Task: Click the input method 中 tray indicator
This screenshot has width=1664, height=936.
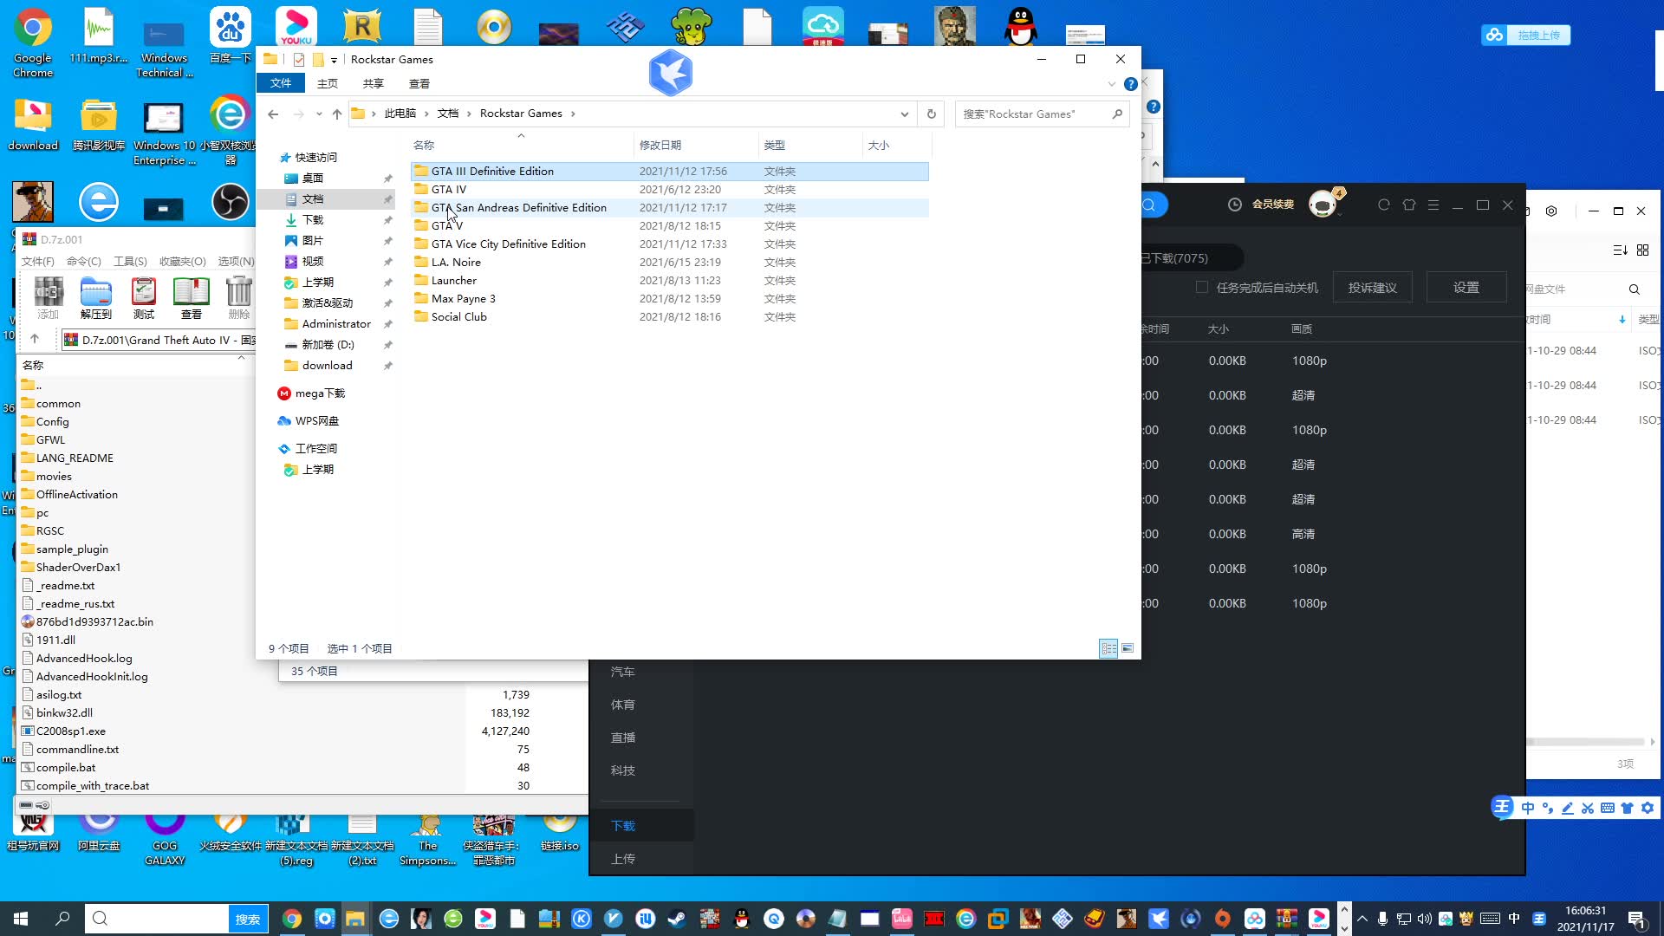Action: click(x=1514, y=919)
